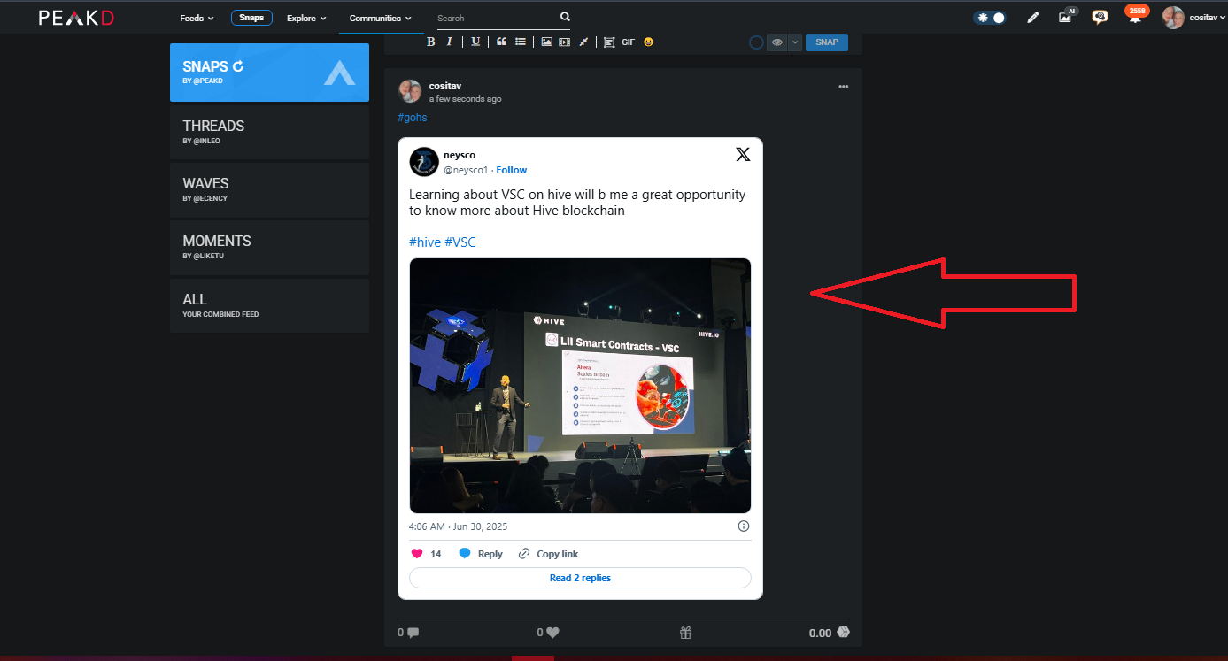Open the pencil compose post icon

(1032, 17)
